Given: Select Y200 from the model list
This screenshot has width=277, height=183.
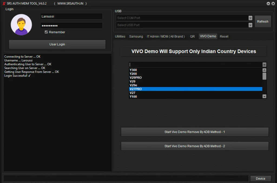Looking at the screenshot, I should click(196, 74).
